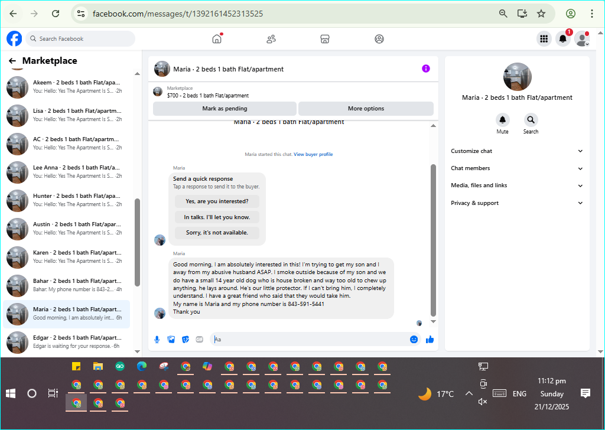Open the Hunter conversation
The width and height of the screenshot is (605, 430).
pyautogui.click(x=67, y=200)
